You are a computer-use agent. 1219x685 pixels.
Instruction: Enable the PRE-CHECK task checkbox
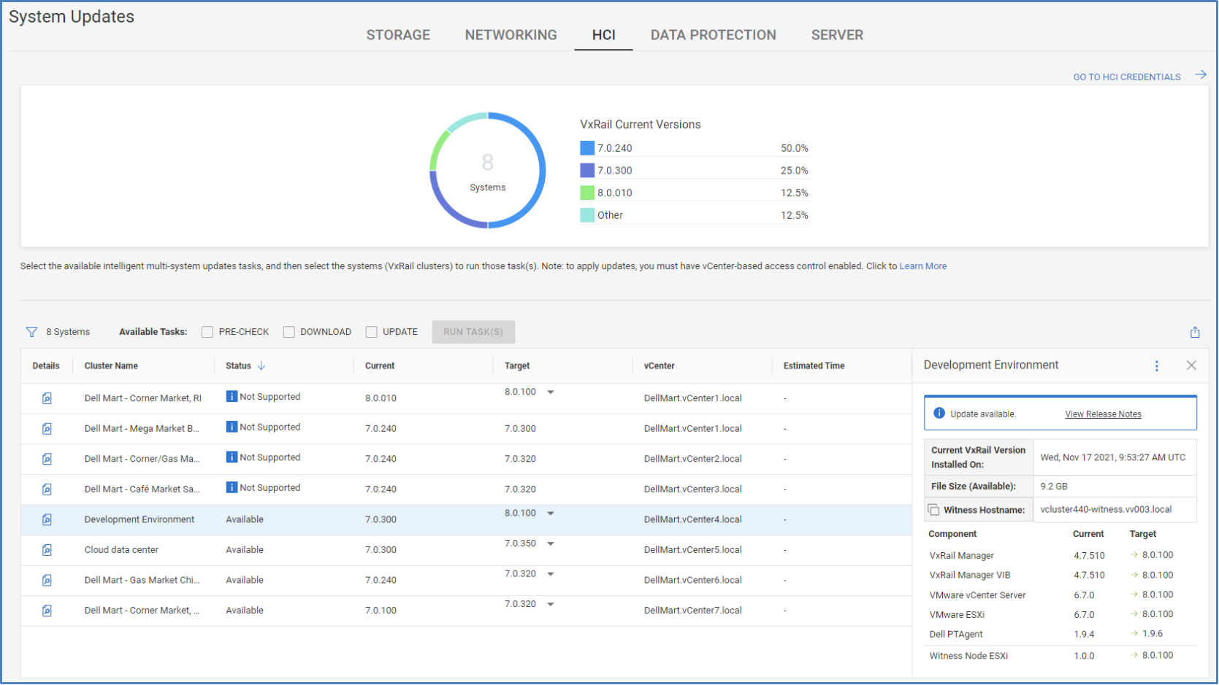207,332
